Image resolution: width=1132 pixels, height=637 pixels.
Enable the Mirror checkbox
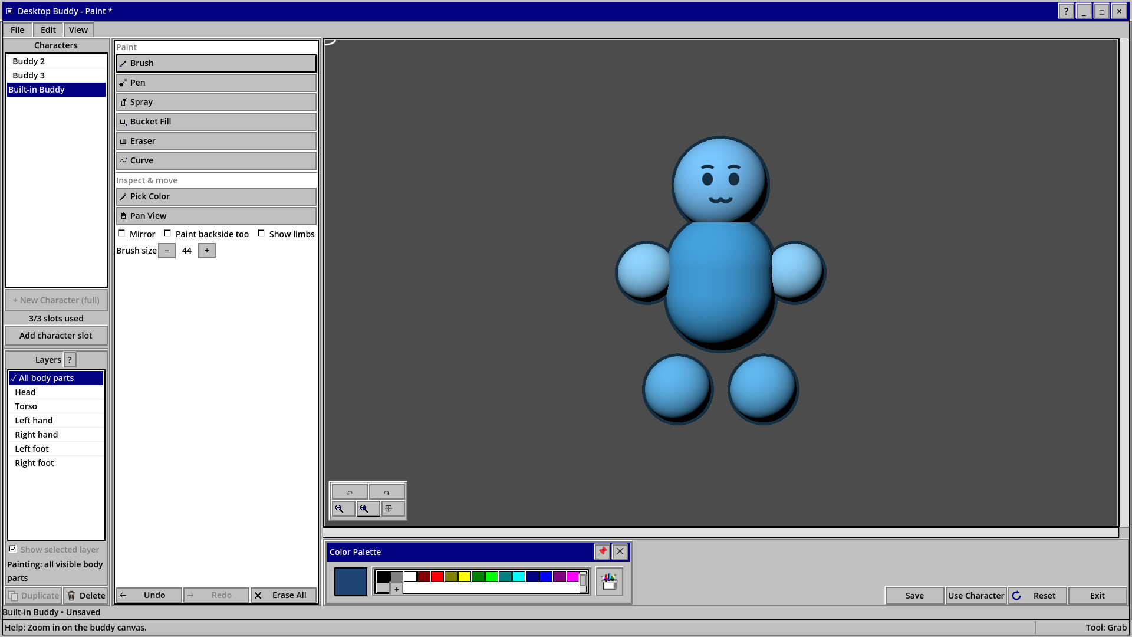(121, 234)
